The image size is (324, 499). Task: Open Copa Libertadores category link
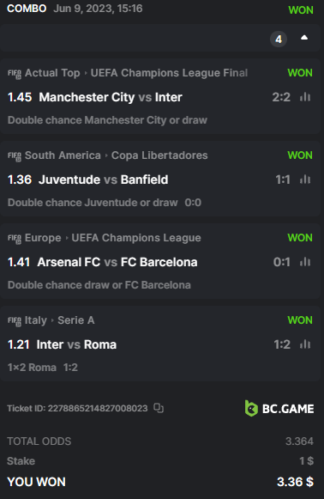coord(159,155)
